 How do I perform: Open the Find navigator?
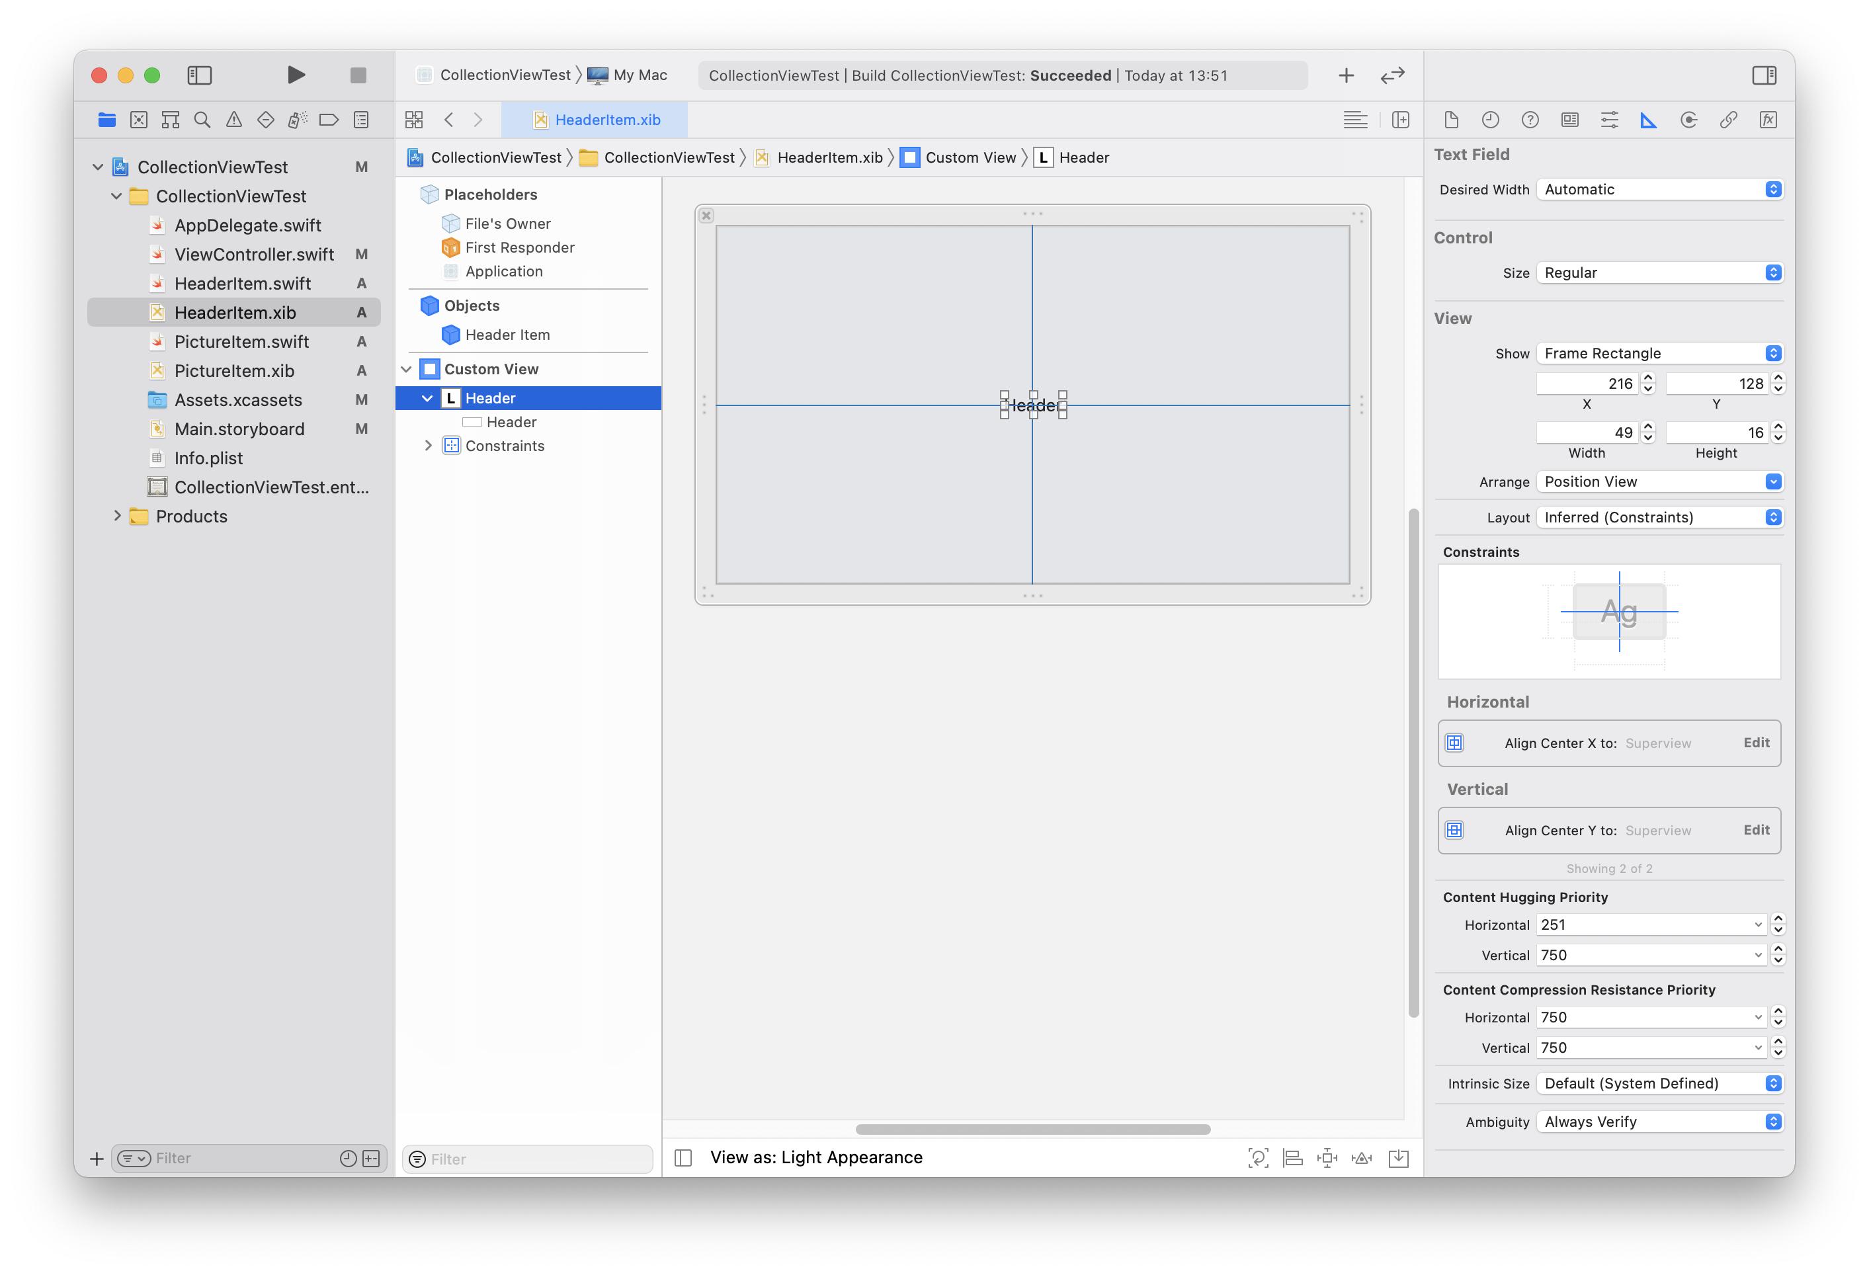(202, 120)
